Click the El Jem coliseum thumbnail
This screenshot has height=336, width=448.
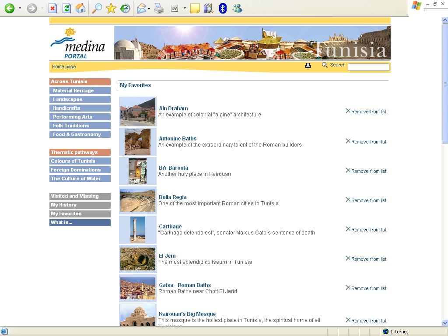tap(138, 259)
